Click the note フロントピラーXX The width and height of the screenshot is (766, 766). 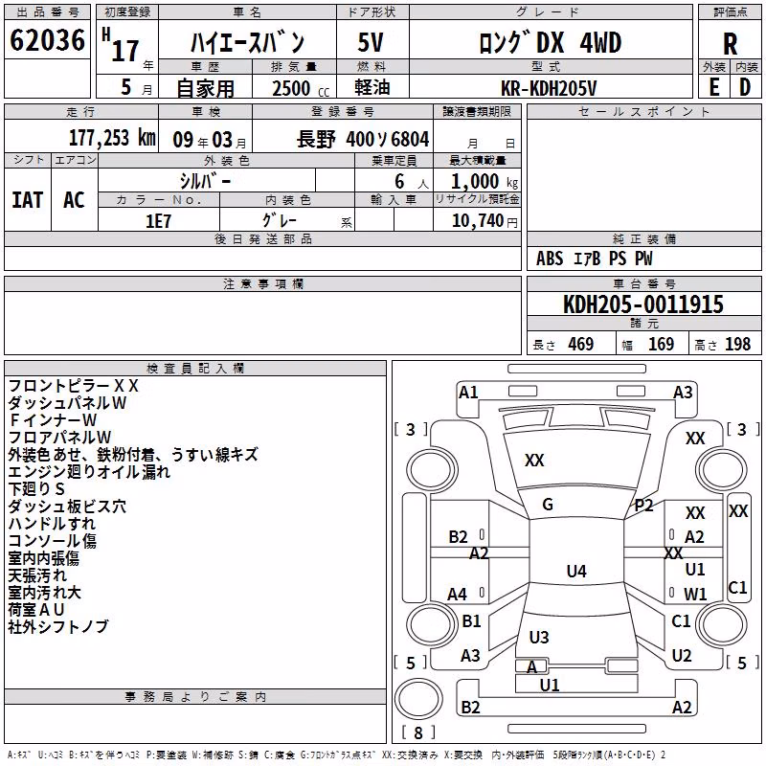click(74, 386)
